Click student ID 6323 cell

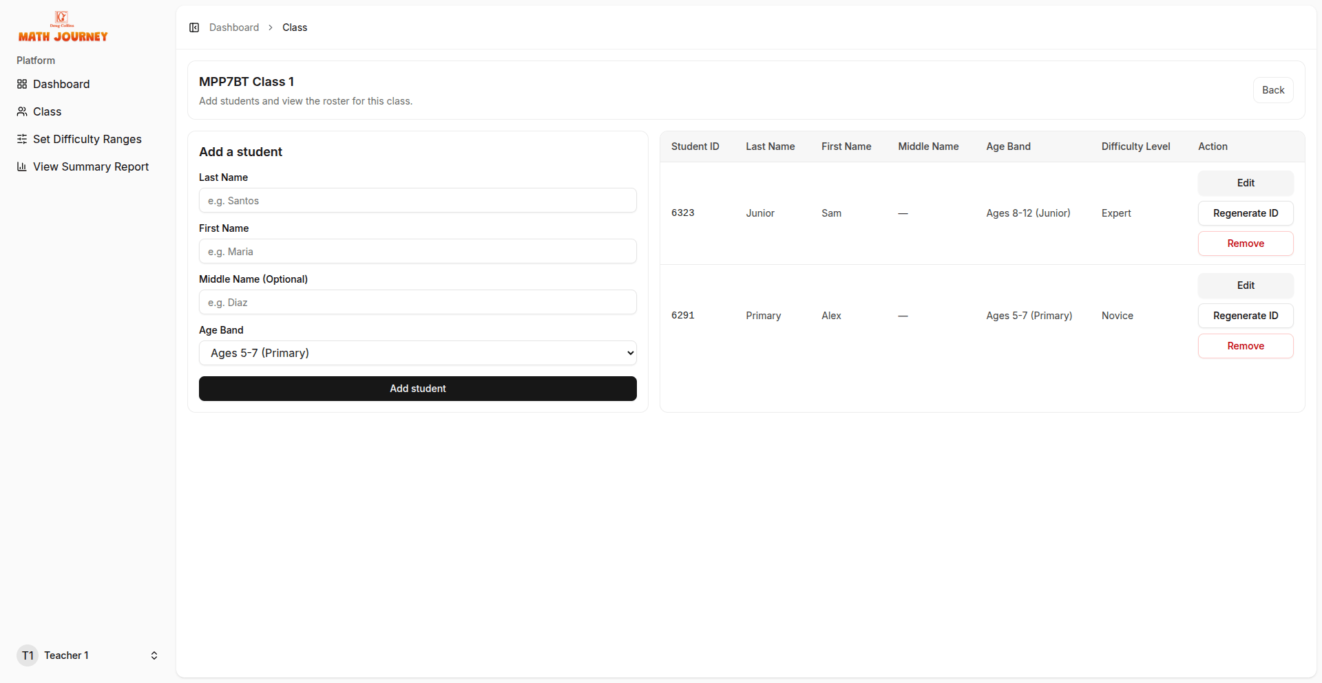tap(683, 213)
